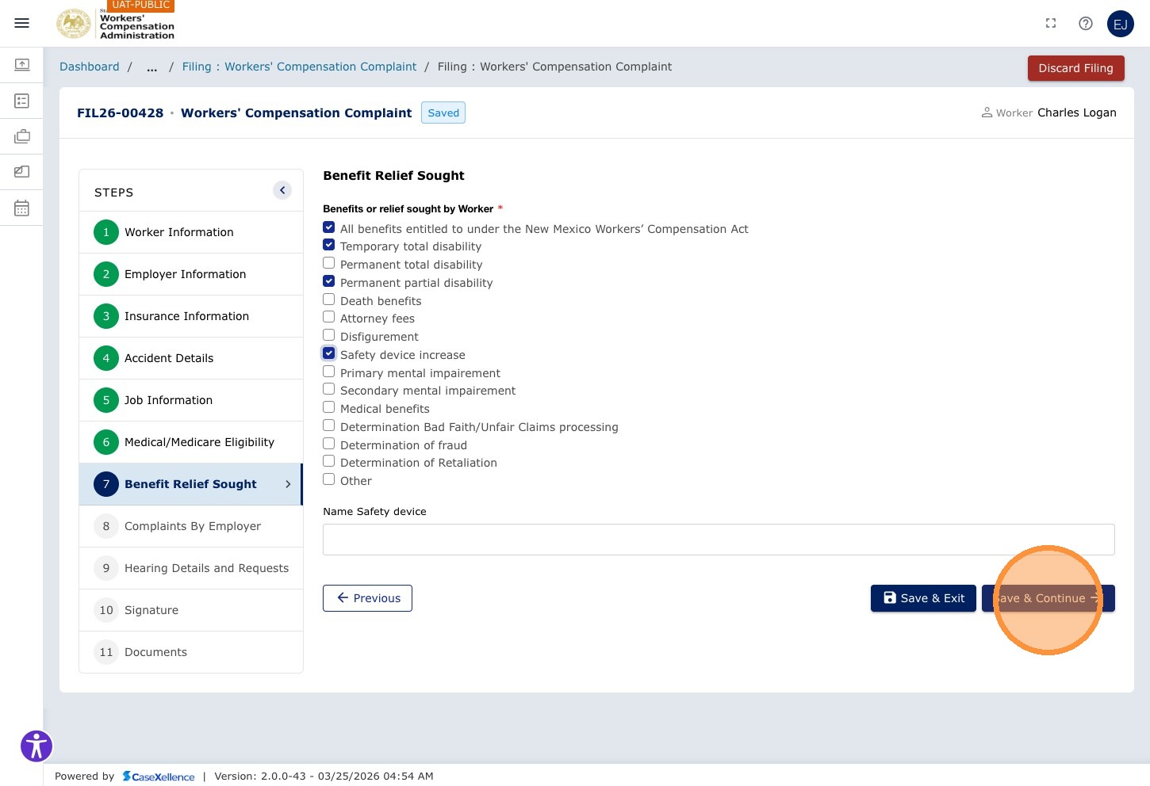Expand the breadcrumb ellipsis
The width and height of the screenshot is (1150, 786).
click(151, 67)
